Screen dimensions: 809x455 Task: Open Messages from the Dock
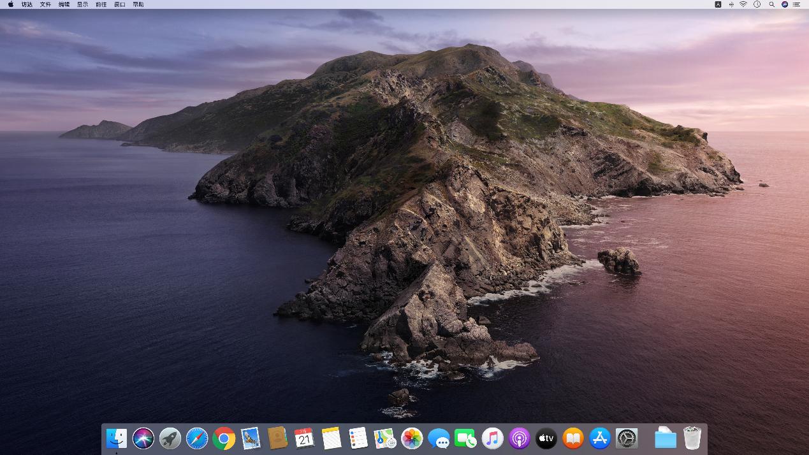click(x=438, y=438)
